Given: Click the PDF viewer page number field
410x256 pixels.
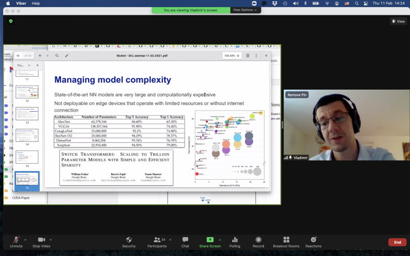Looking at the screenshot, I should pos(18,56).
